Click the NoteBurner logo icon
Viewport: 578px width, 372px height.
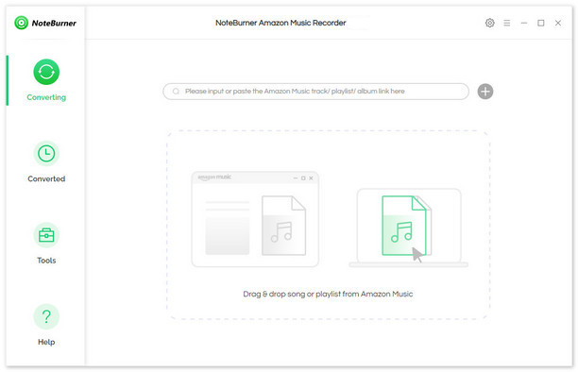(x=21, y=23)
